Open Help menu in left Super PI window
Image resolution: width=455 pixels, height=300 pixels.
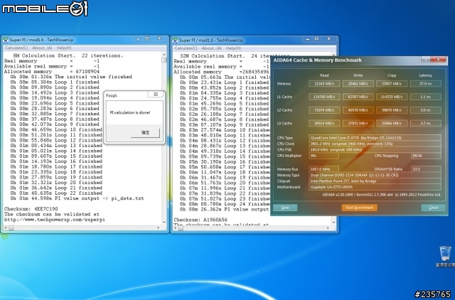[x=64, y=48]
